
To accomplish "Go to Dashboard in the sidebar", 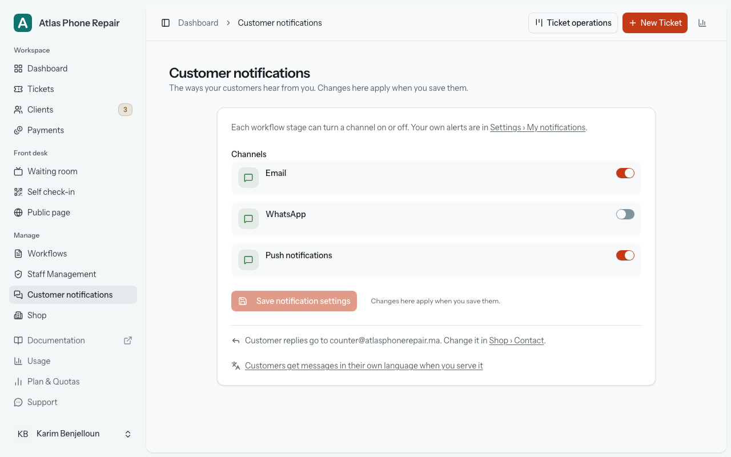I will tap(73, 69).
